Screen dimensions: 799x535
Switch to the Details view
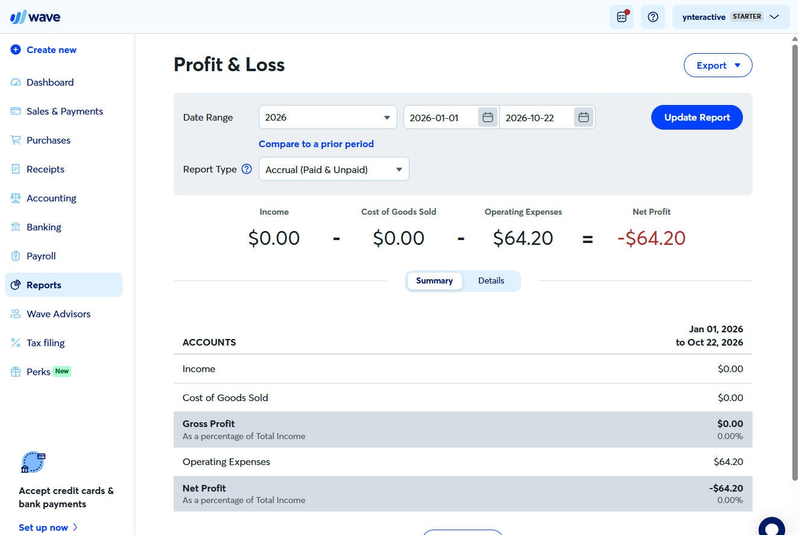[x=491, y=280]
